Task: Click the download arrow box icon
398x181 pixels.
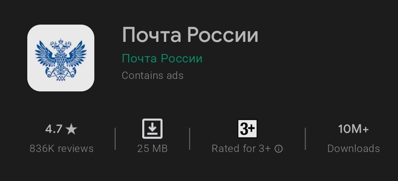Action: point(152,128)
